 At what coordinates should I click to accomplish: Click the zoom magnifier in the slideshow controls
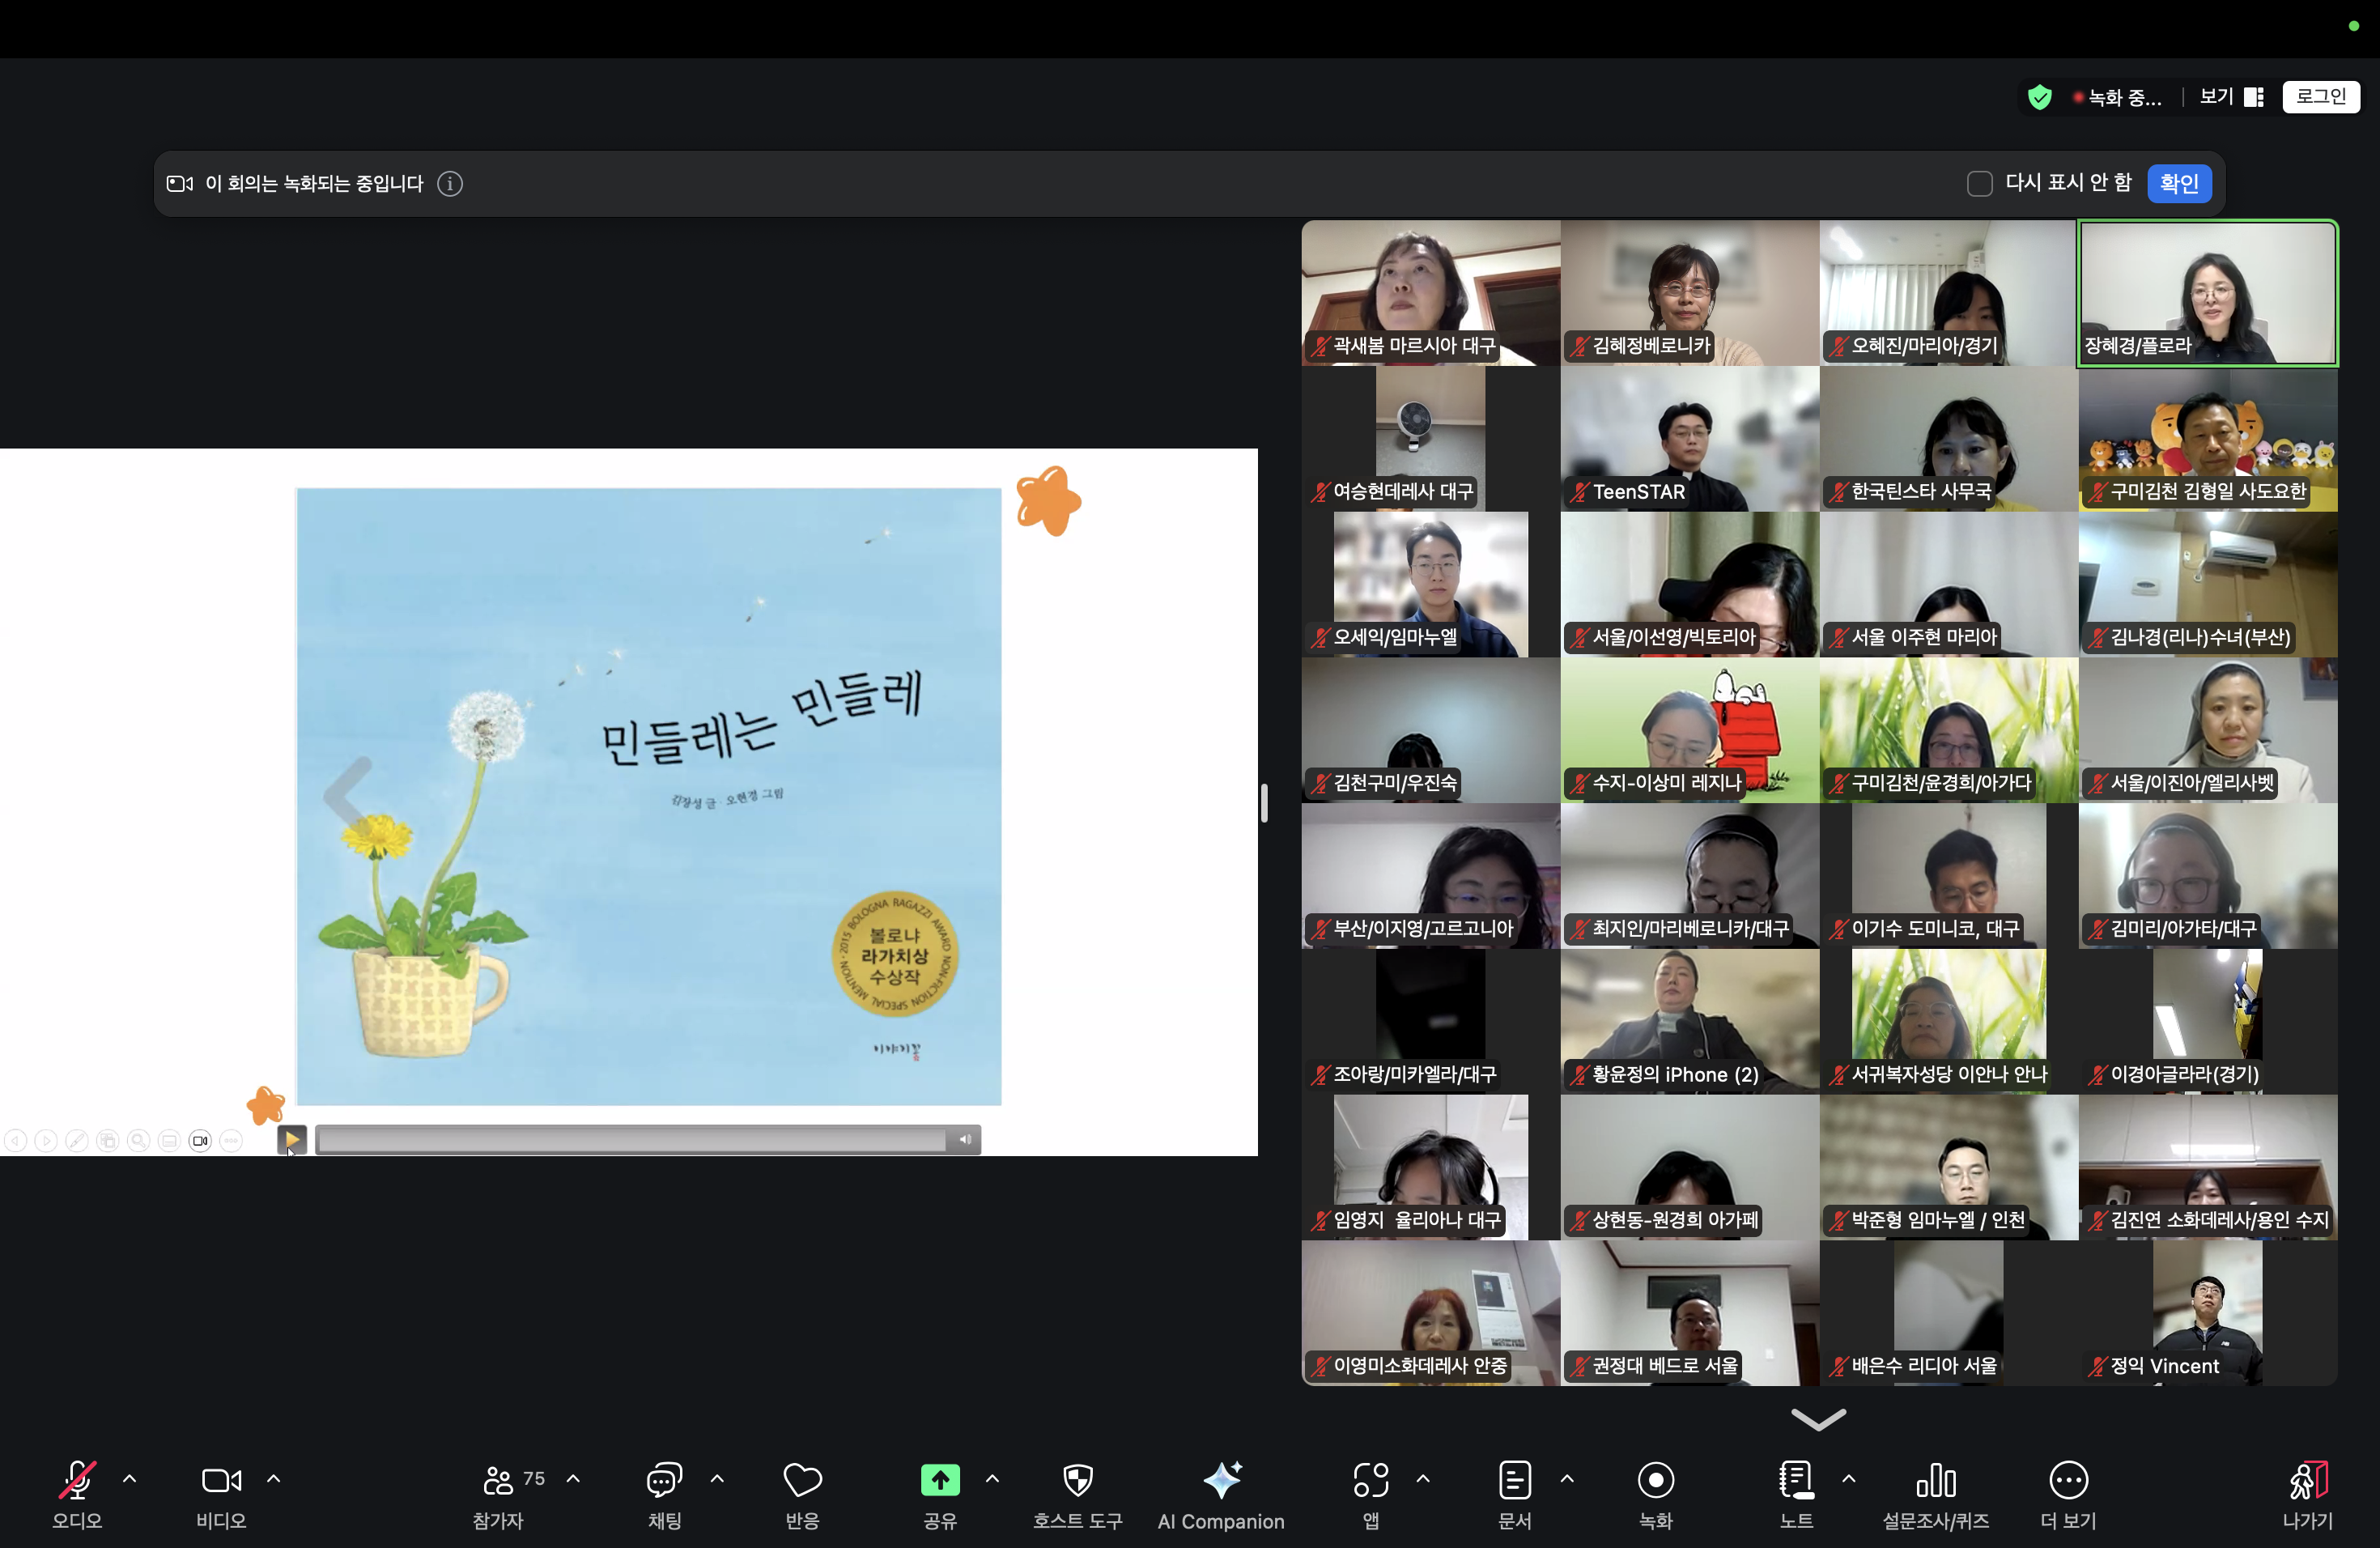click(139, 1141)
